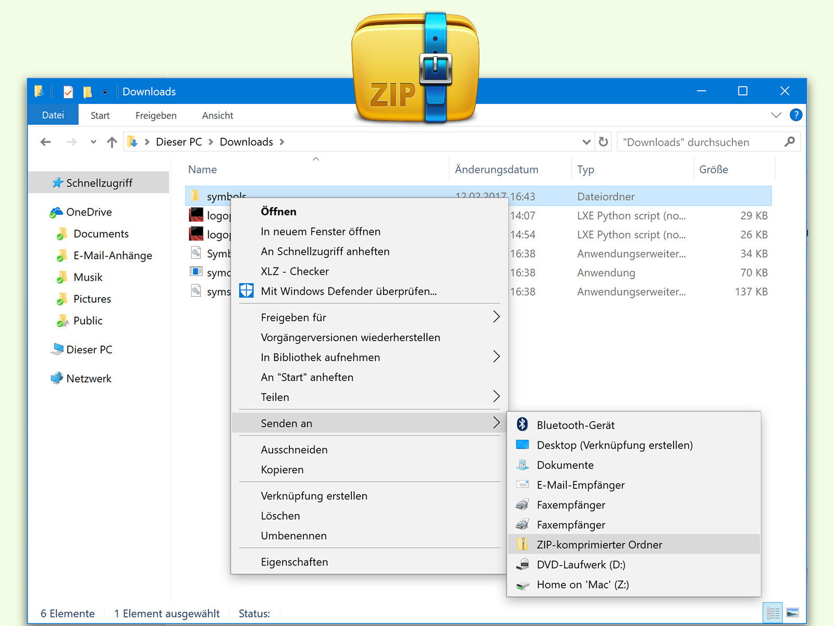The image size is (834, 626).
Task: Switch to details view icon in status bar
Action: 773,612
